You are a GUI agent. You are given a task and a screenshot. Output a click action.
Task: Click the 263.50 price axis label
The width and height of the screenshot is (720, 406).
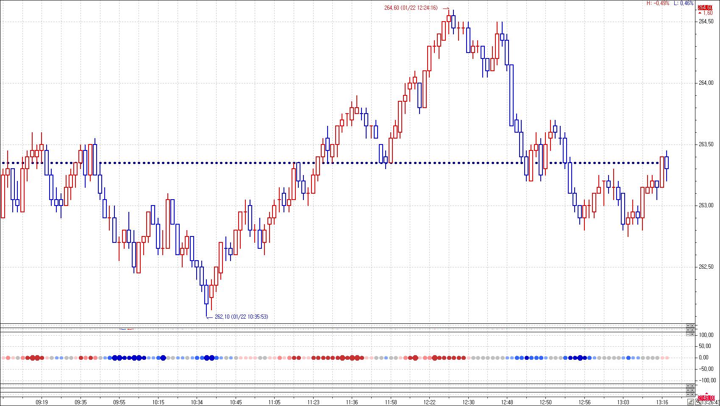[705, 144]
